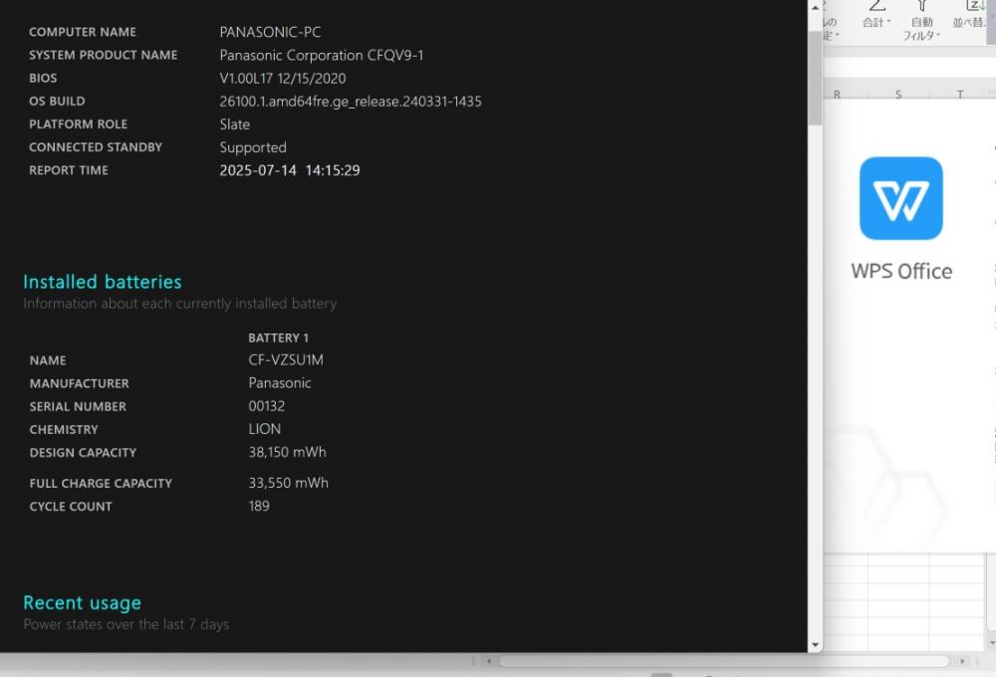Click the chemistry value "LION"
The image size is (996, 677).
tap(264, 429)
